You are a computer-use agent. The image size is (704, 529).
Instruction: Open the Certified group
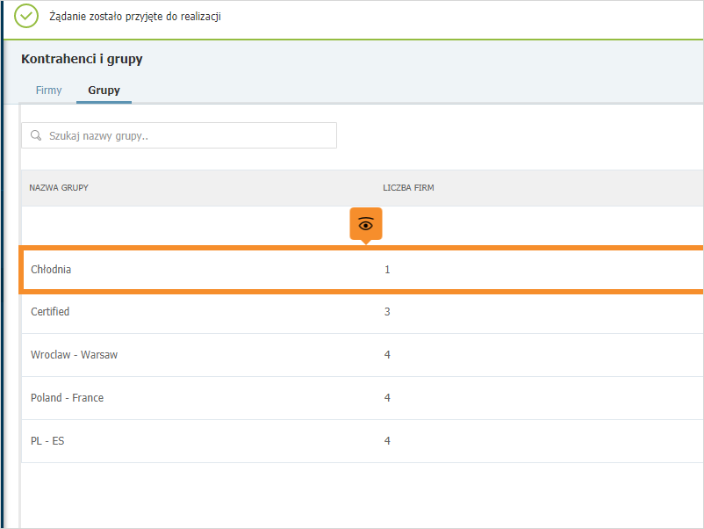coord(363,312)
